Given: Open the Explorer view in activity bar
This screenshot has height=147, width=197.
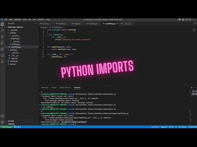Looking at the screenshot, I should 2,24.
